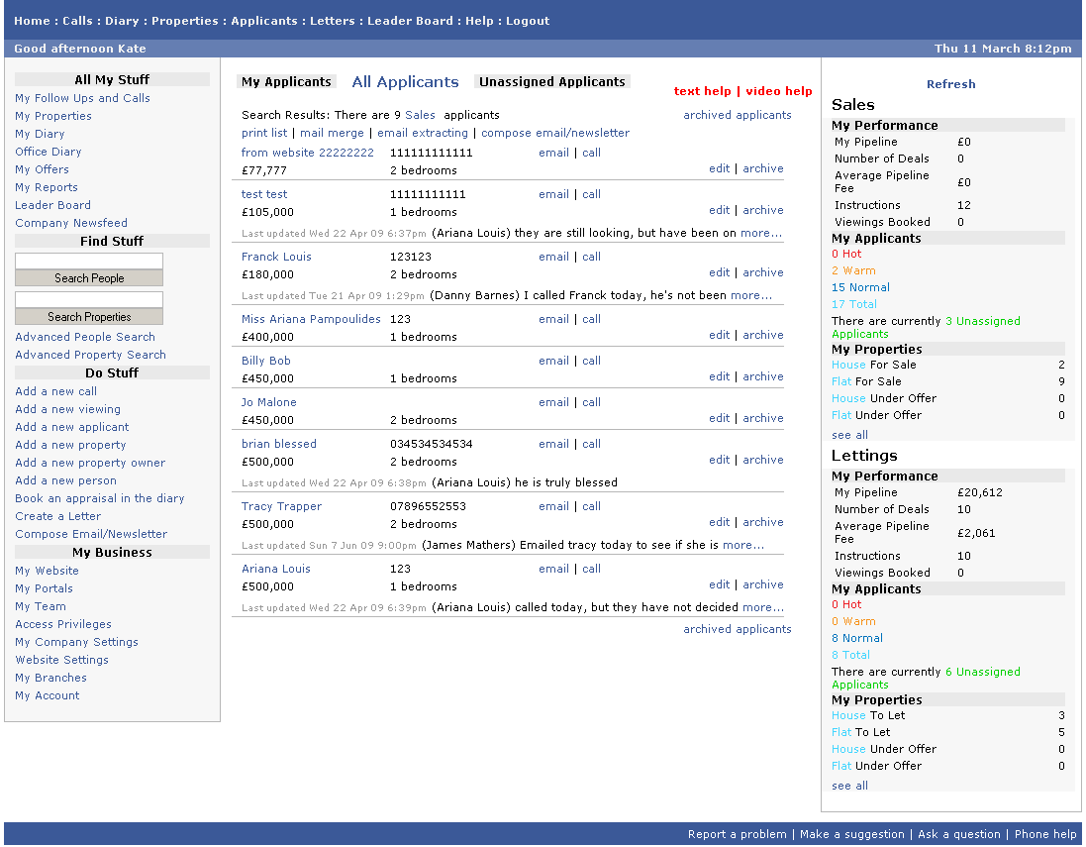Open Advanced People Search
The height and width of the screenshot is (847, 1086).
(x=85, y=337)
